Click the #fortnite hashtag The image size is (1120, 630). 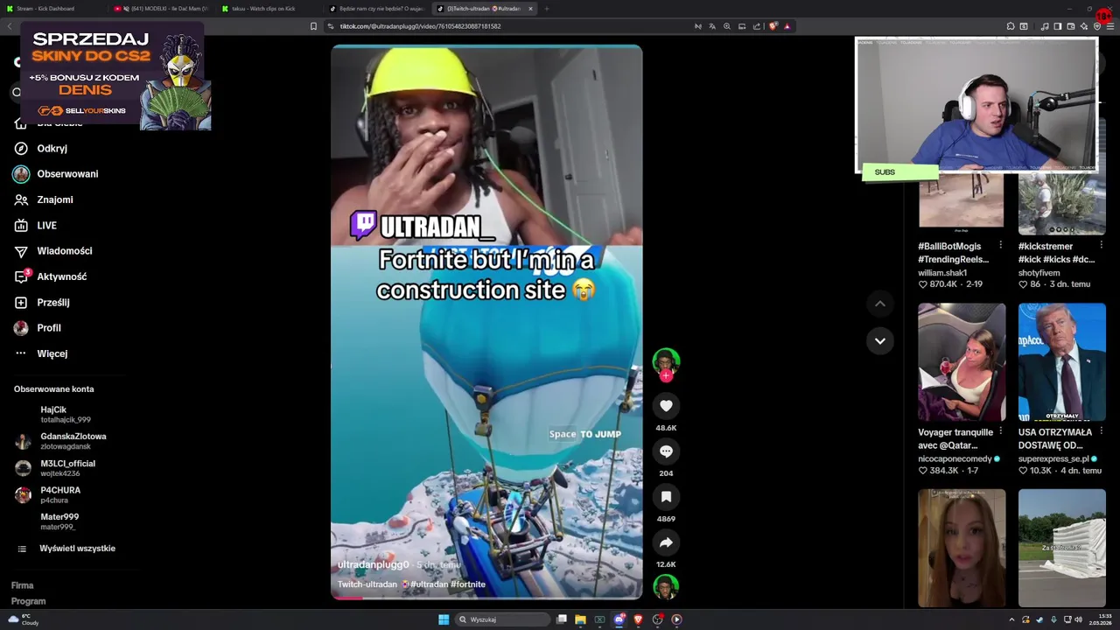pyautogui.click(x=468, y=584)
